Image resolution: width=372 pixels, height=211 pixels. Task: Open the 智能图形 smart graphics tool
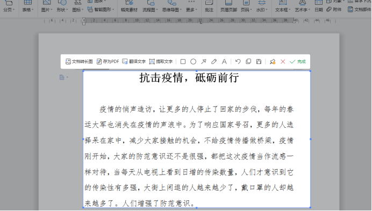[101, 10]
